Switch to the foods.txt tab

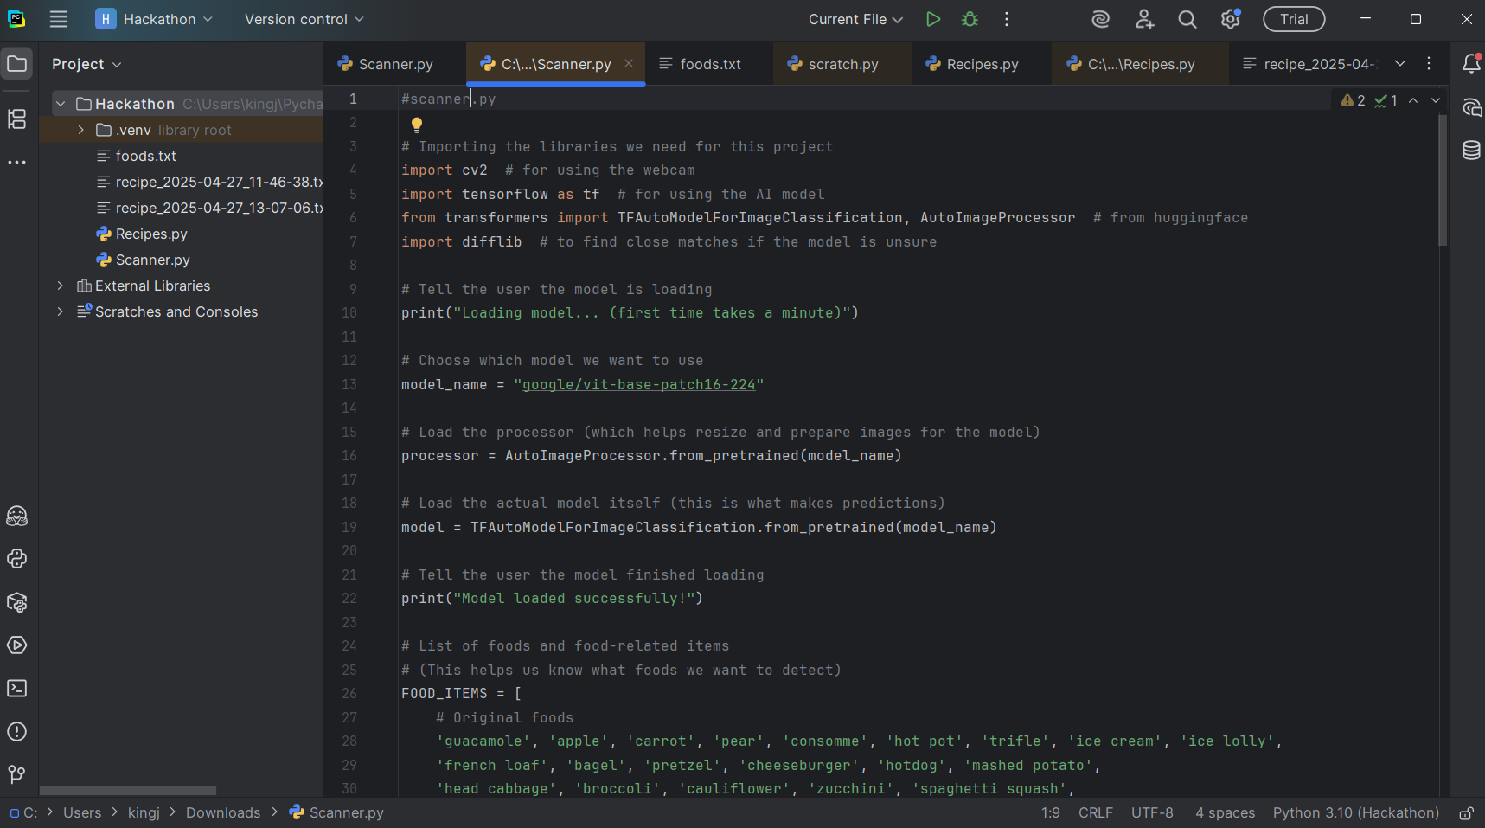coord(709,64)
